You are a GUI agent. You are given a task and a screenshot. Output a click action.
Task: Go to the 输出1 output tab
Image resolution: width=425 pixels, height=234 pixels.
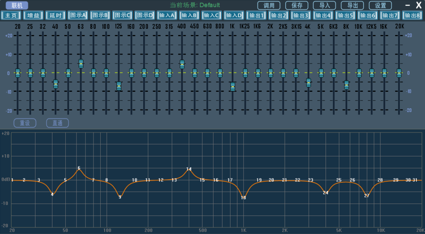[257, 15]
